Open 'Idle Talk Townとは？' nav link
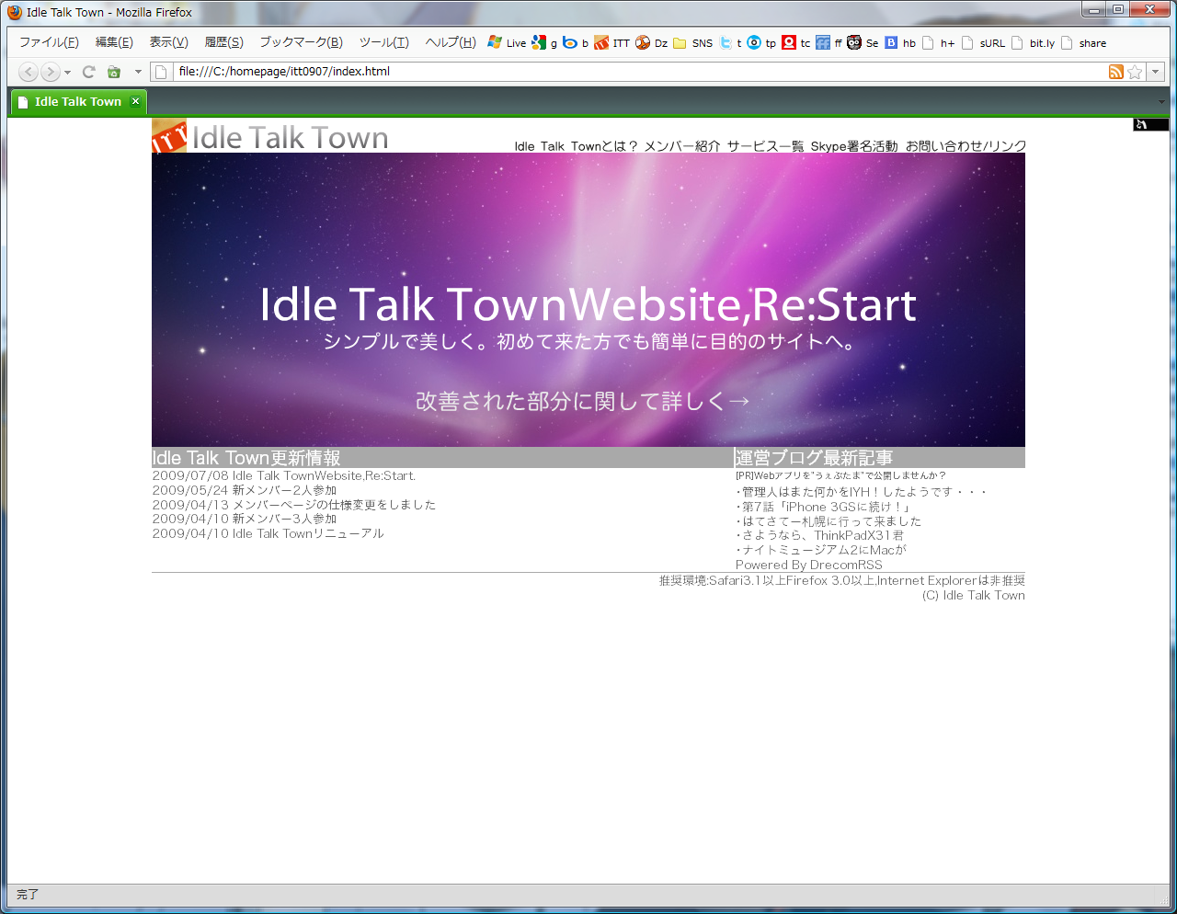 pyautogui.click(x=576, y=146)
